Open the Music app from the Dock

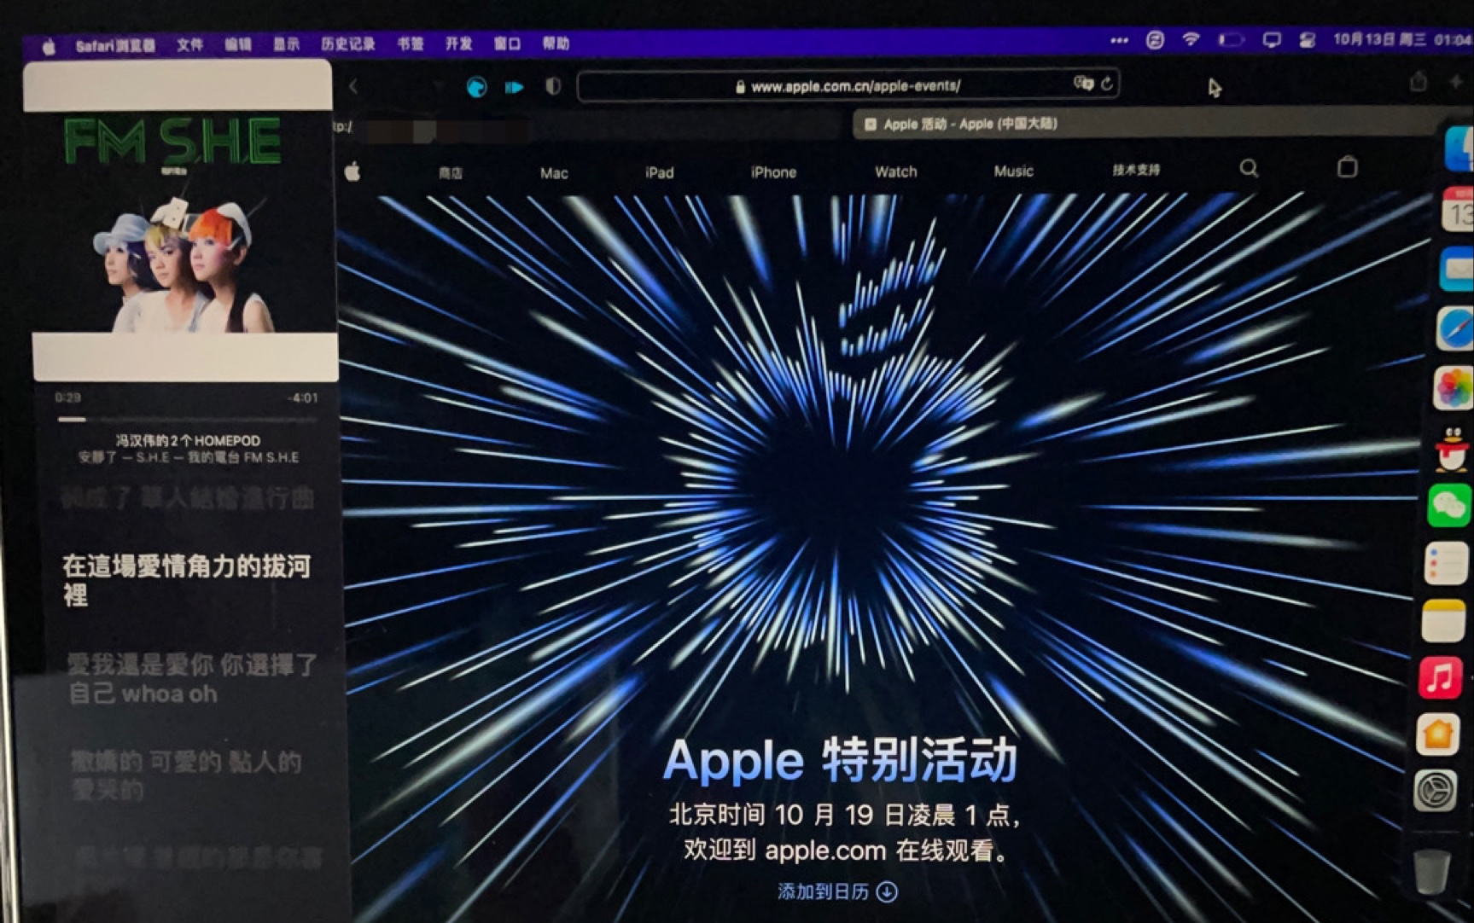click(x=1443, y=675)
